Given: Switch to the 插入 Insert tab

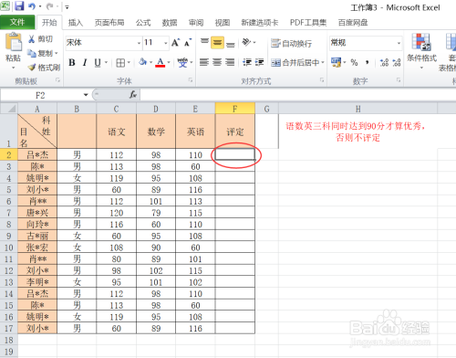Looking at the screenshot, I should tap(76, 23).
